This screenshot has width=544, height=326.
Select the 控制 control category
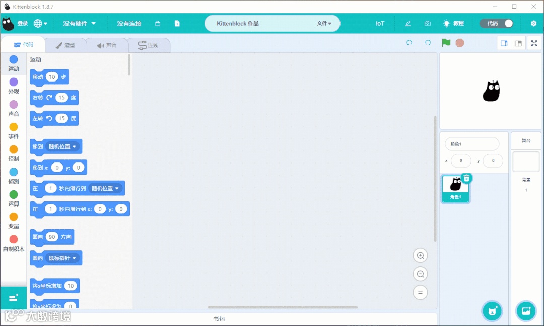point(14,153)
